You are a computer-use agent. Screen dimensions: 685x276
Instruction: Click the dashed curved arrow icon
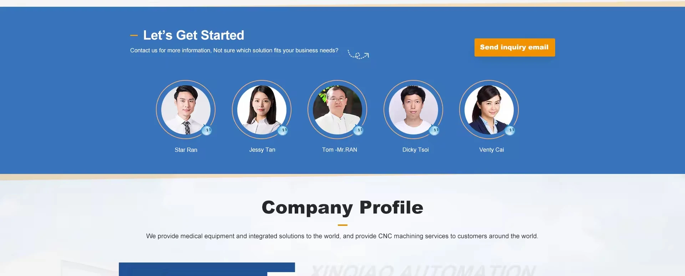click(x=358, y=54)
